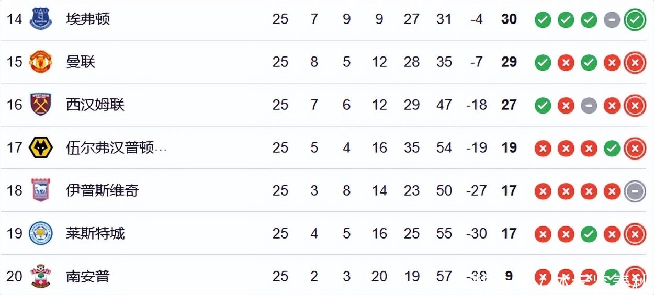
Task: Select the 西汉姆联 team name
Action: click(95, 105)
